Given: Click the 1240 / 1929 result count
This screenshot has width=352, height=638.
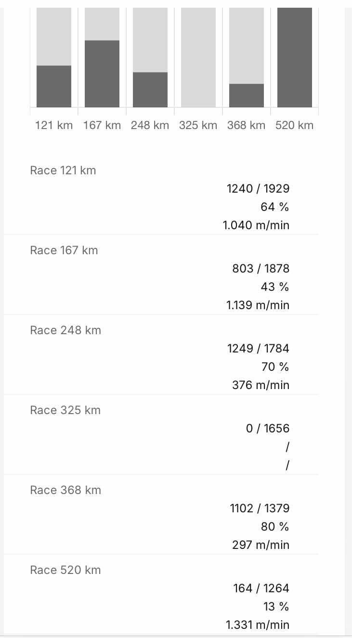Looking at the screenshot, I should 258,189.
